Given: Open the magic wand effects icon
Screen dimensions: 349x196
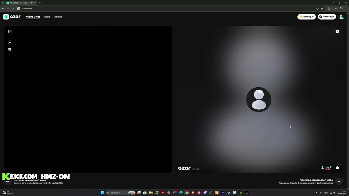Looking at the screenshot, I should (x=10, y=42).
